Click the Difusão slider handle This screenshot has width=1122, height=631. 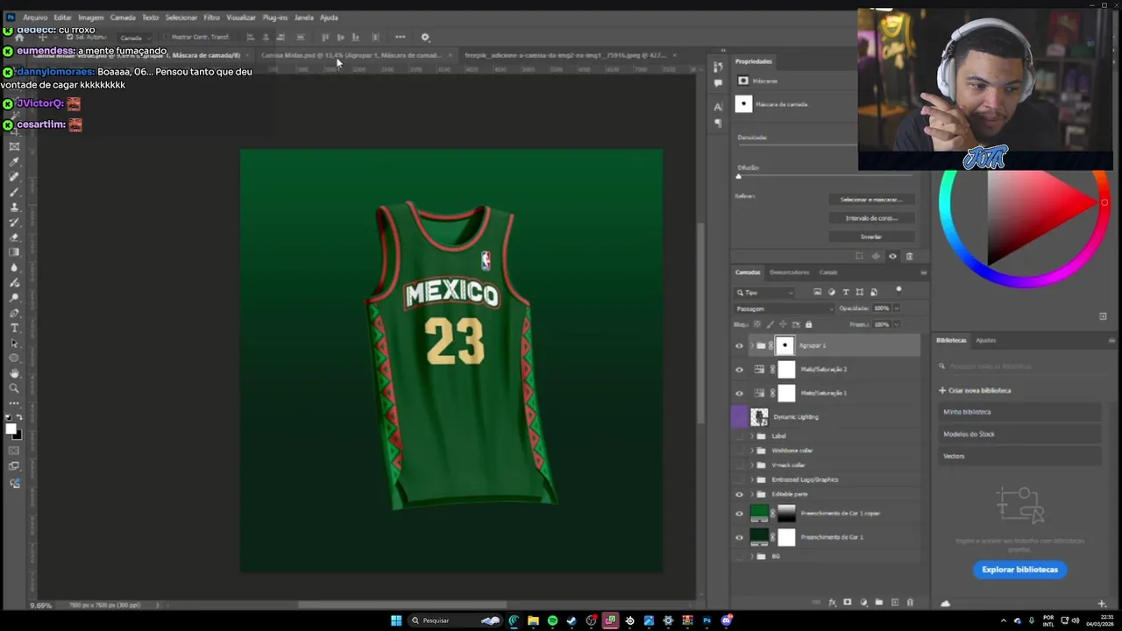(x=738, y=176)
